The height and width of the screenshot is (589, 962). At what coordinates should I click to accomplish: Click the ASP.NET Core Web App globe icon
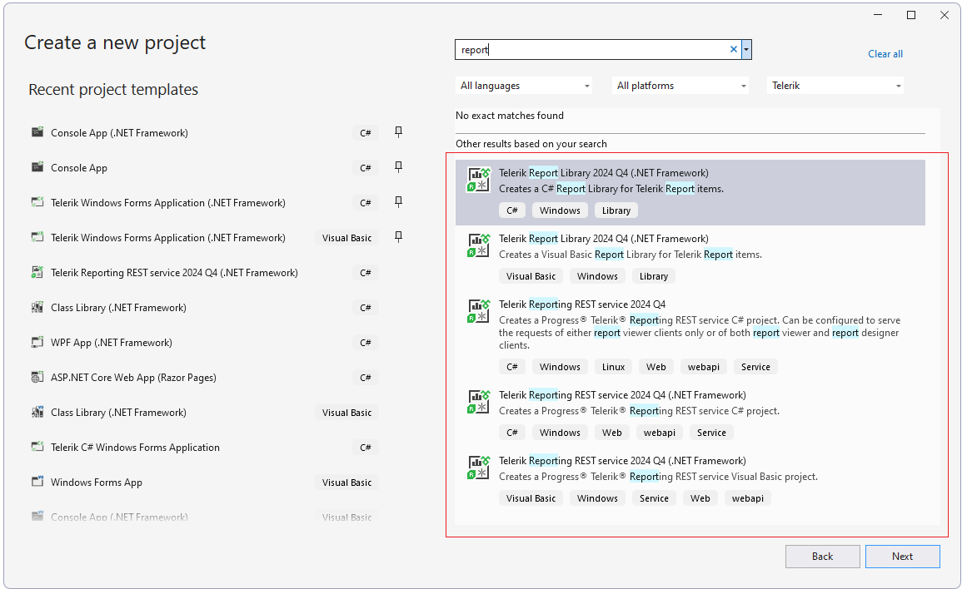37,378
